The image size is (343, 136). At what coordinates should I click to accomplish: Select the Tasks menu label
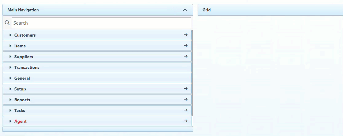[20, 110]
